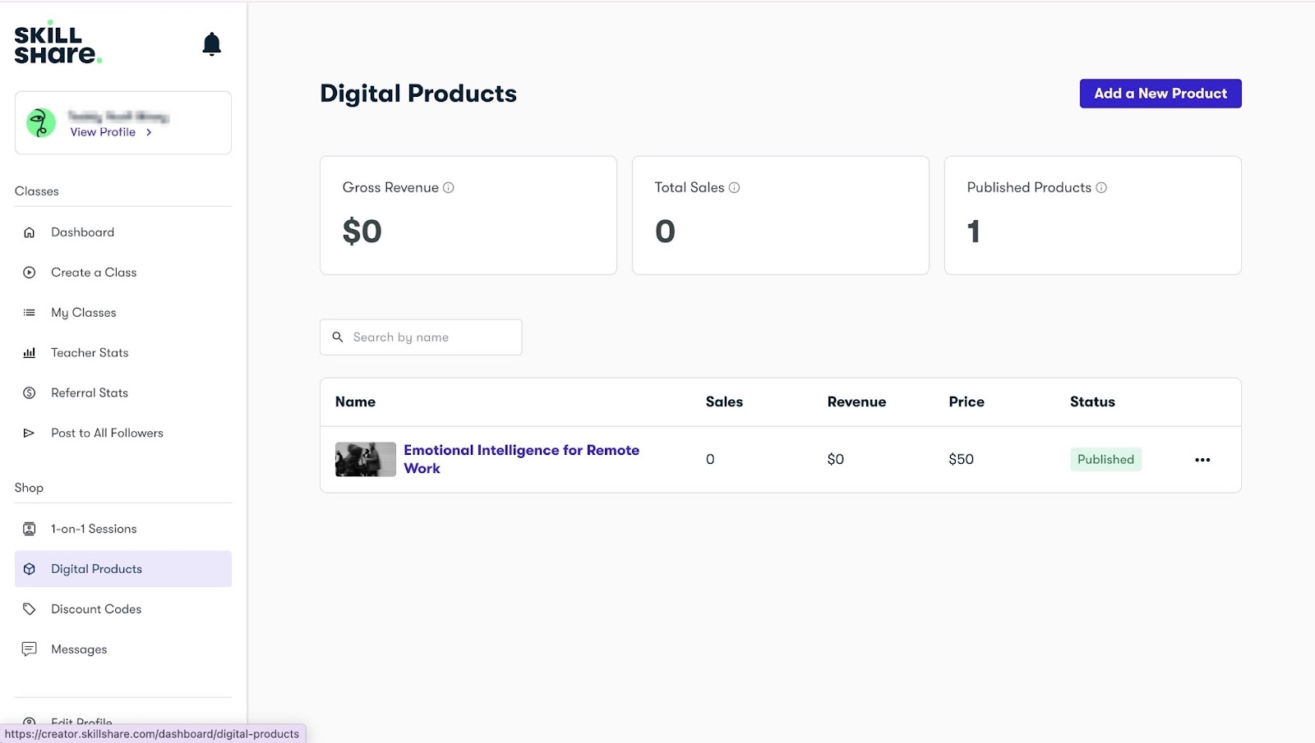
Task: Click the Published status badge
Action: pos(1105,460)
